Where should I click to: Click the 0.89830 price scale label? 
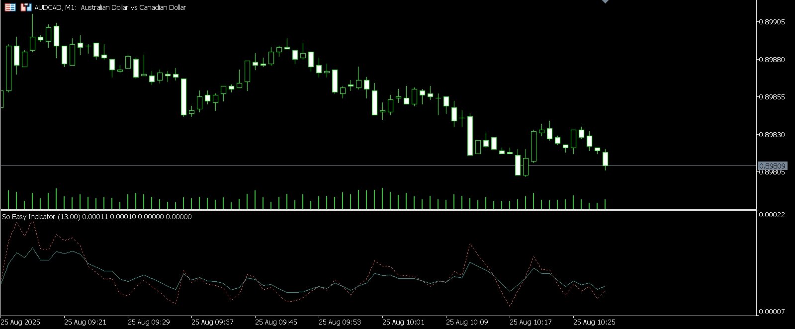(x=771, y=135)
